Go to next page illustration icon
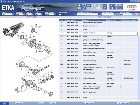The image size is (140, 105). (x=121, y=5)
